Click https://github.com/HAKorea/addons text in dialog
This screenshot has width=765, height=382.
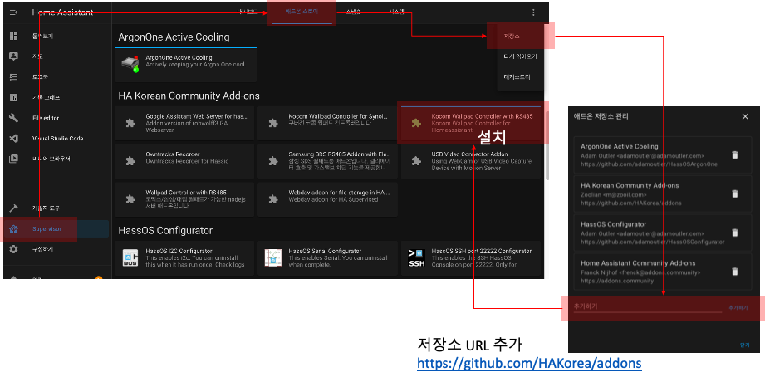[x=630, y=203]
